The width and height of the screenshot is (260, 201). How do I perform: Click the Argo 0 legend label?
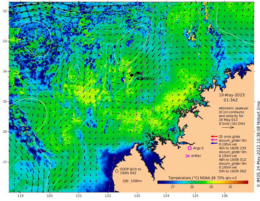[198, 148]
